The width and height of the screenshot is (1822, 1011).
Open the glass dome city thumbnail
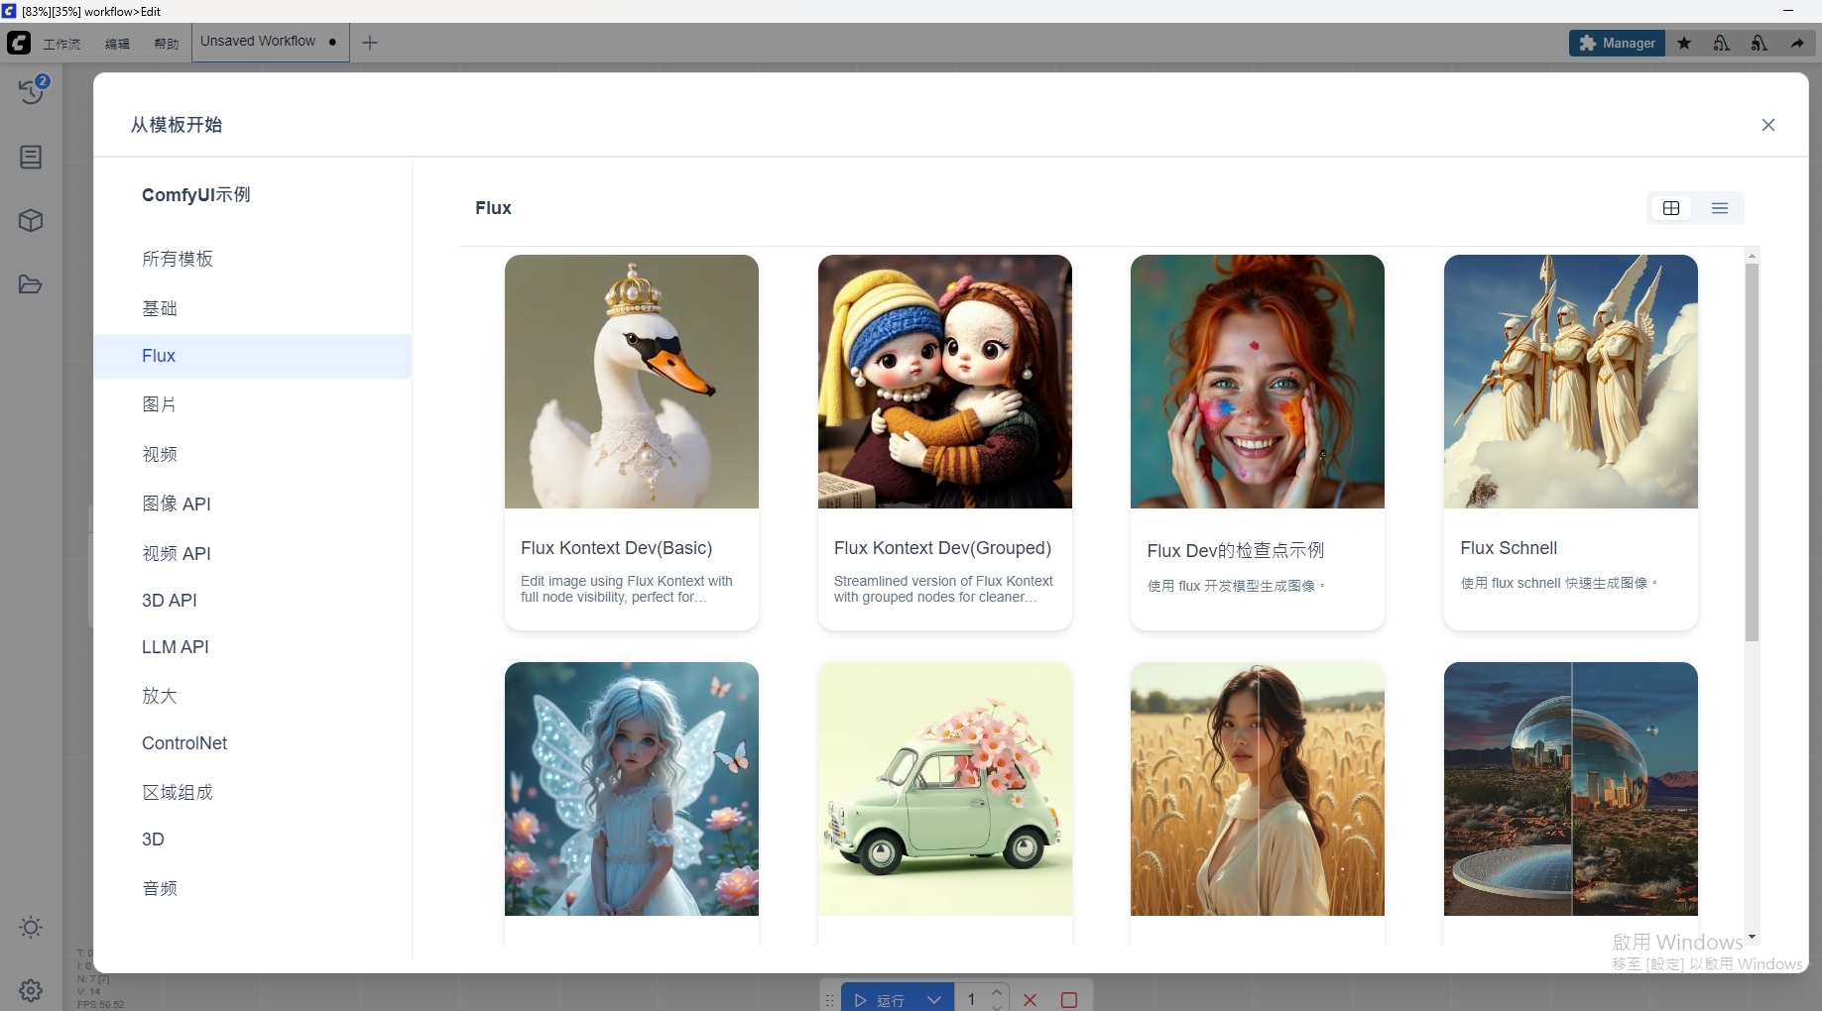point(1571,789)
